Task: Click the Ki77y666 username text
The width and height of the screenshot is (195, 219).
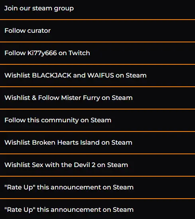Action: coord(42,54)
